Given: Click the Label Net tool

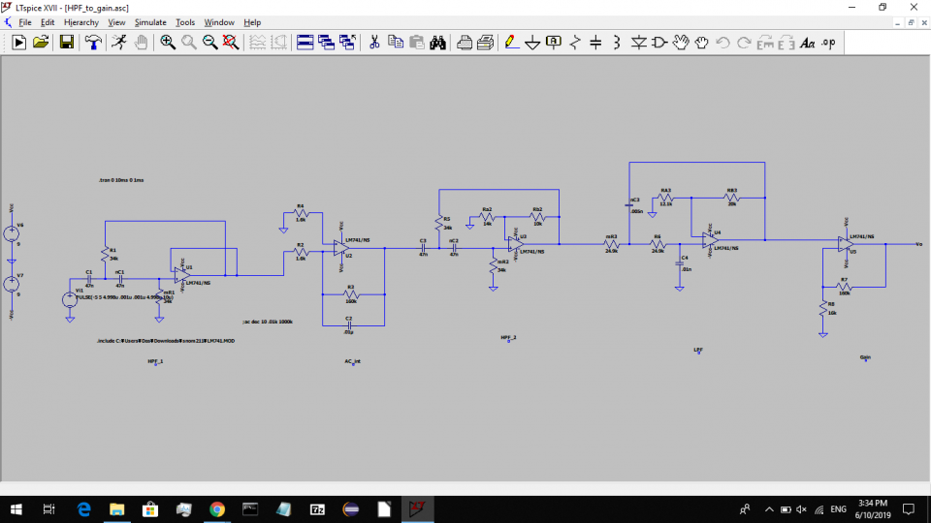Looking at the screenshot, I should (x=553, y=42).
